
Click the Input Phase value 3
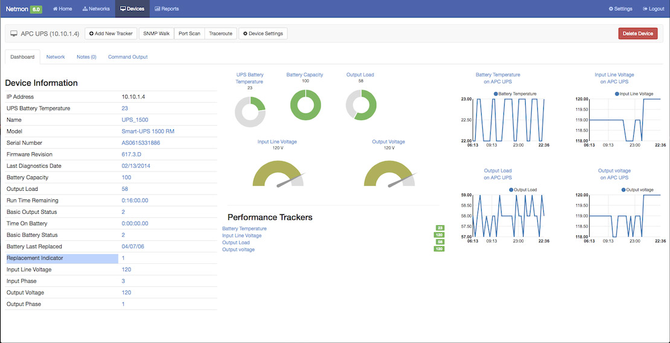124,281
